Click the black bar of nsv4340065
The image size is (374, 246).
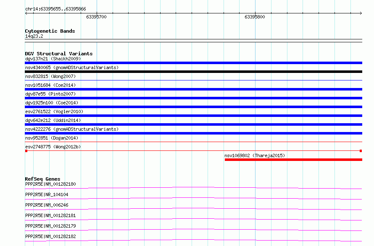tap(193, 72)
